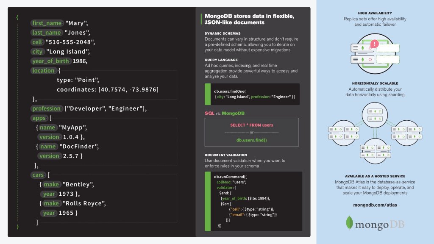Click the "MyApp" value
The width and height of the screenshot is (434, 244).
(73, 128)
